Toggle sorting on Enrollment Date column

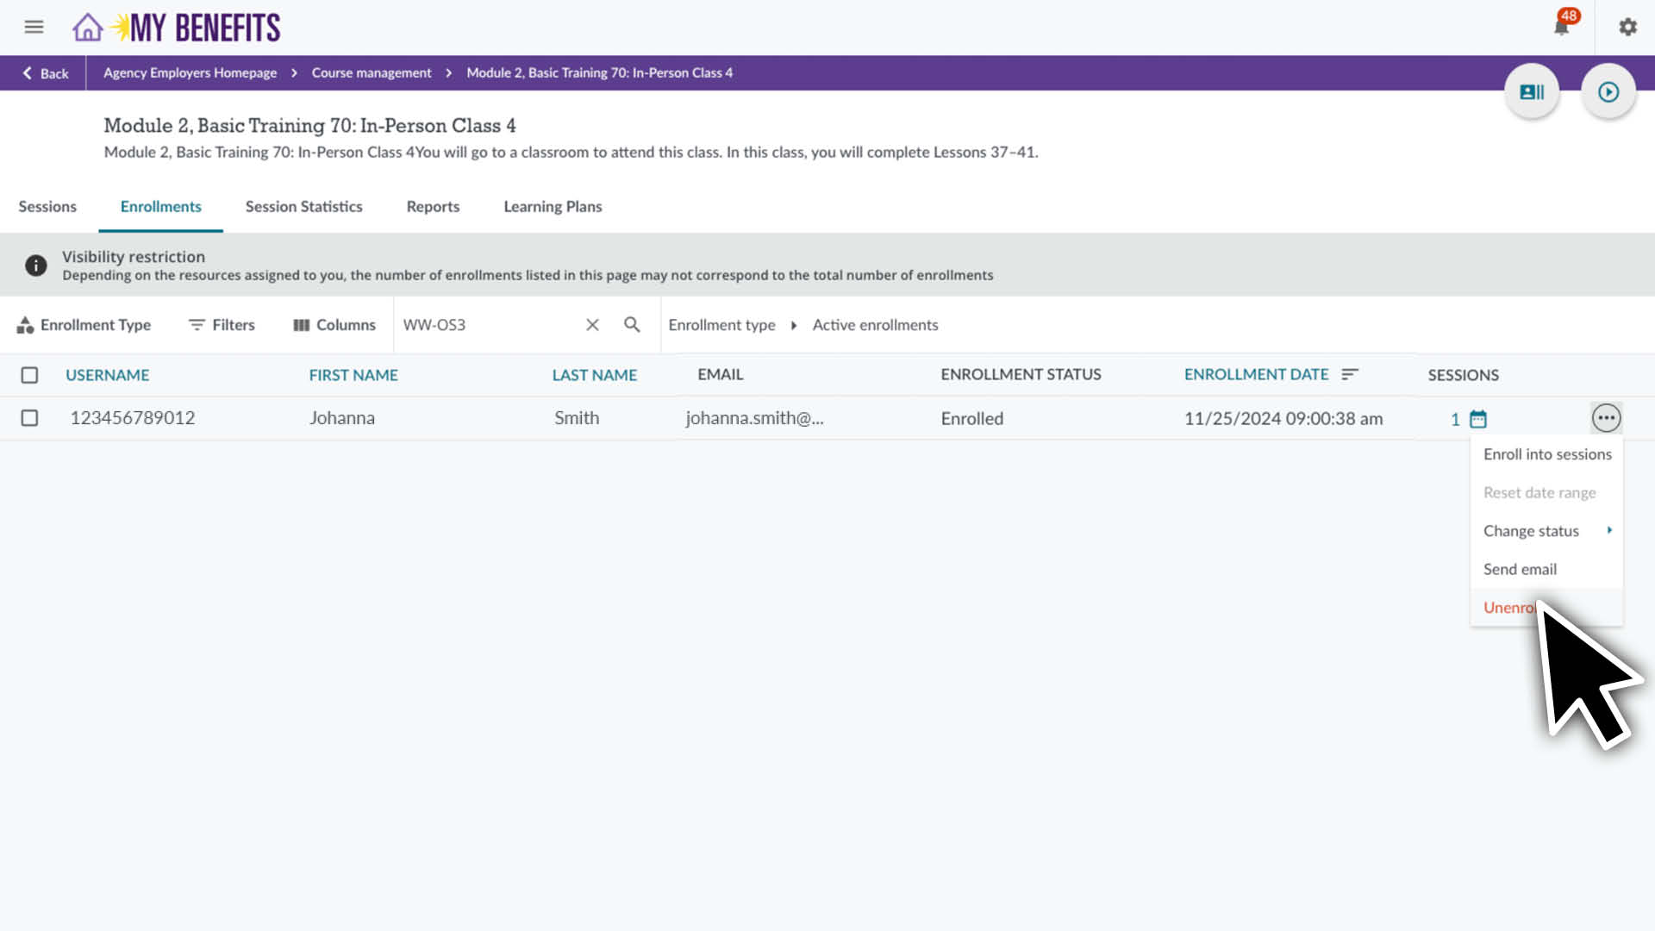(x=1349, y=374)
